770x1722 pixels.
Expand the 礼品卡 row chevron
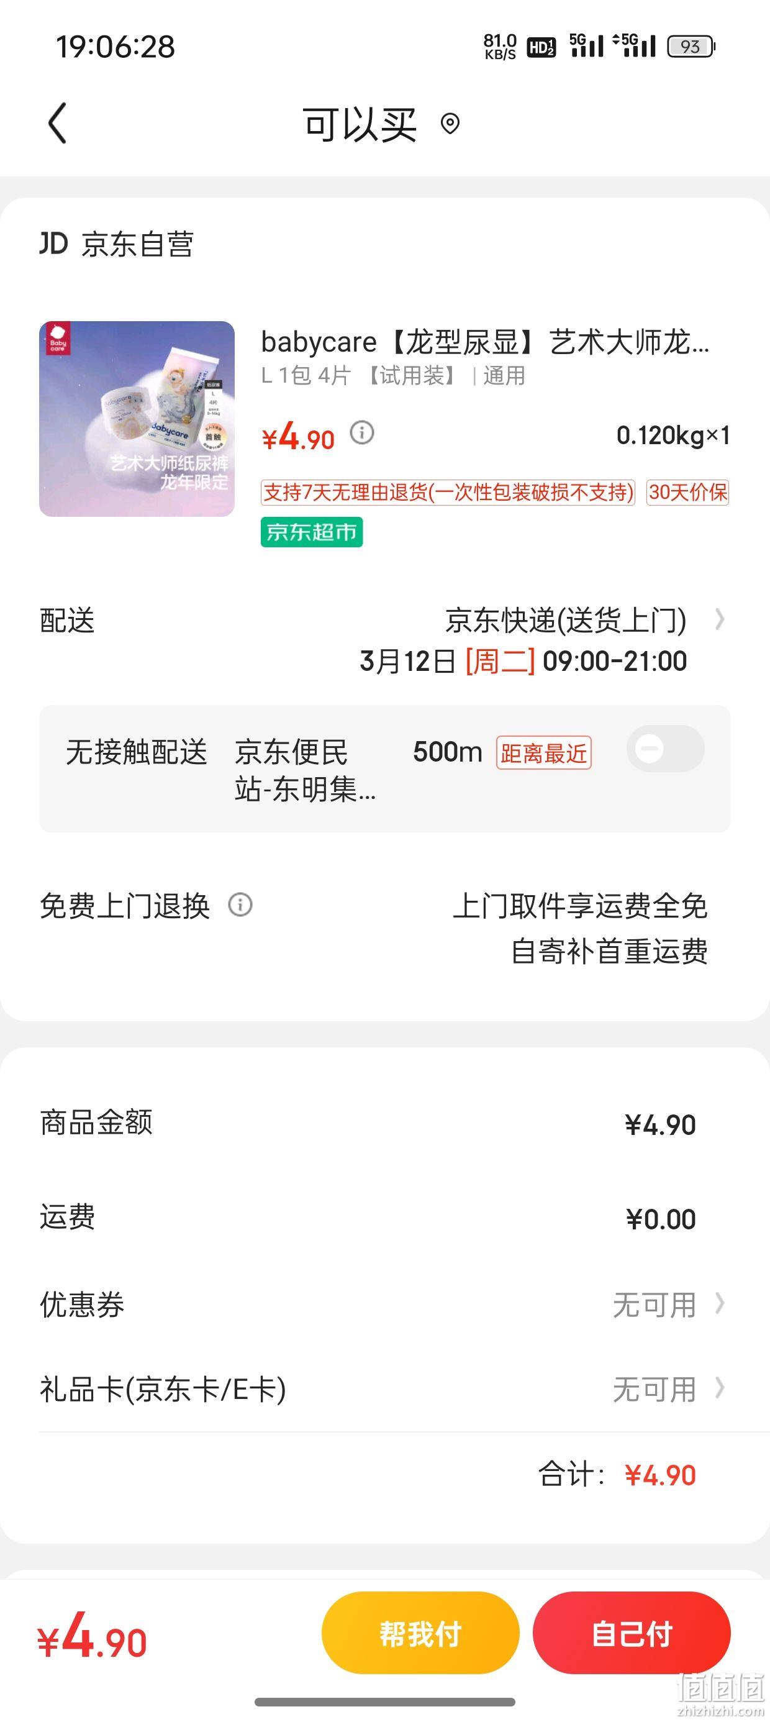[719, 1388]
